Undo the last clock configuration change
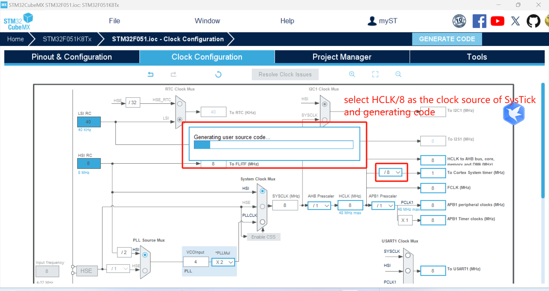The width and height of the screenshot is (549, 291). (x=151, y=74)
